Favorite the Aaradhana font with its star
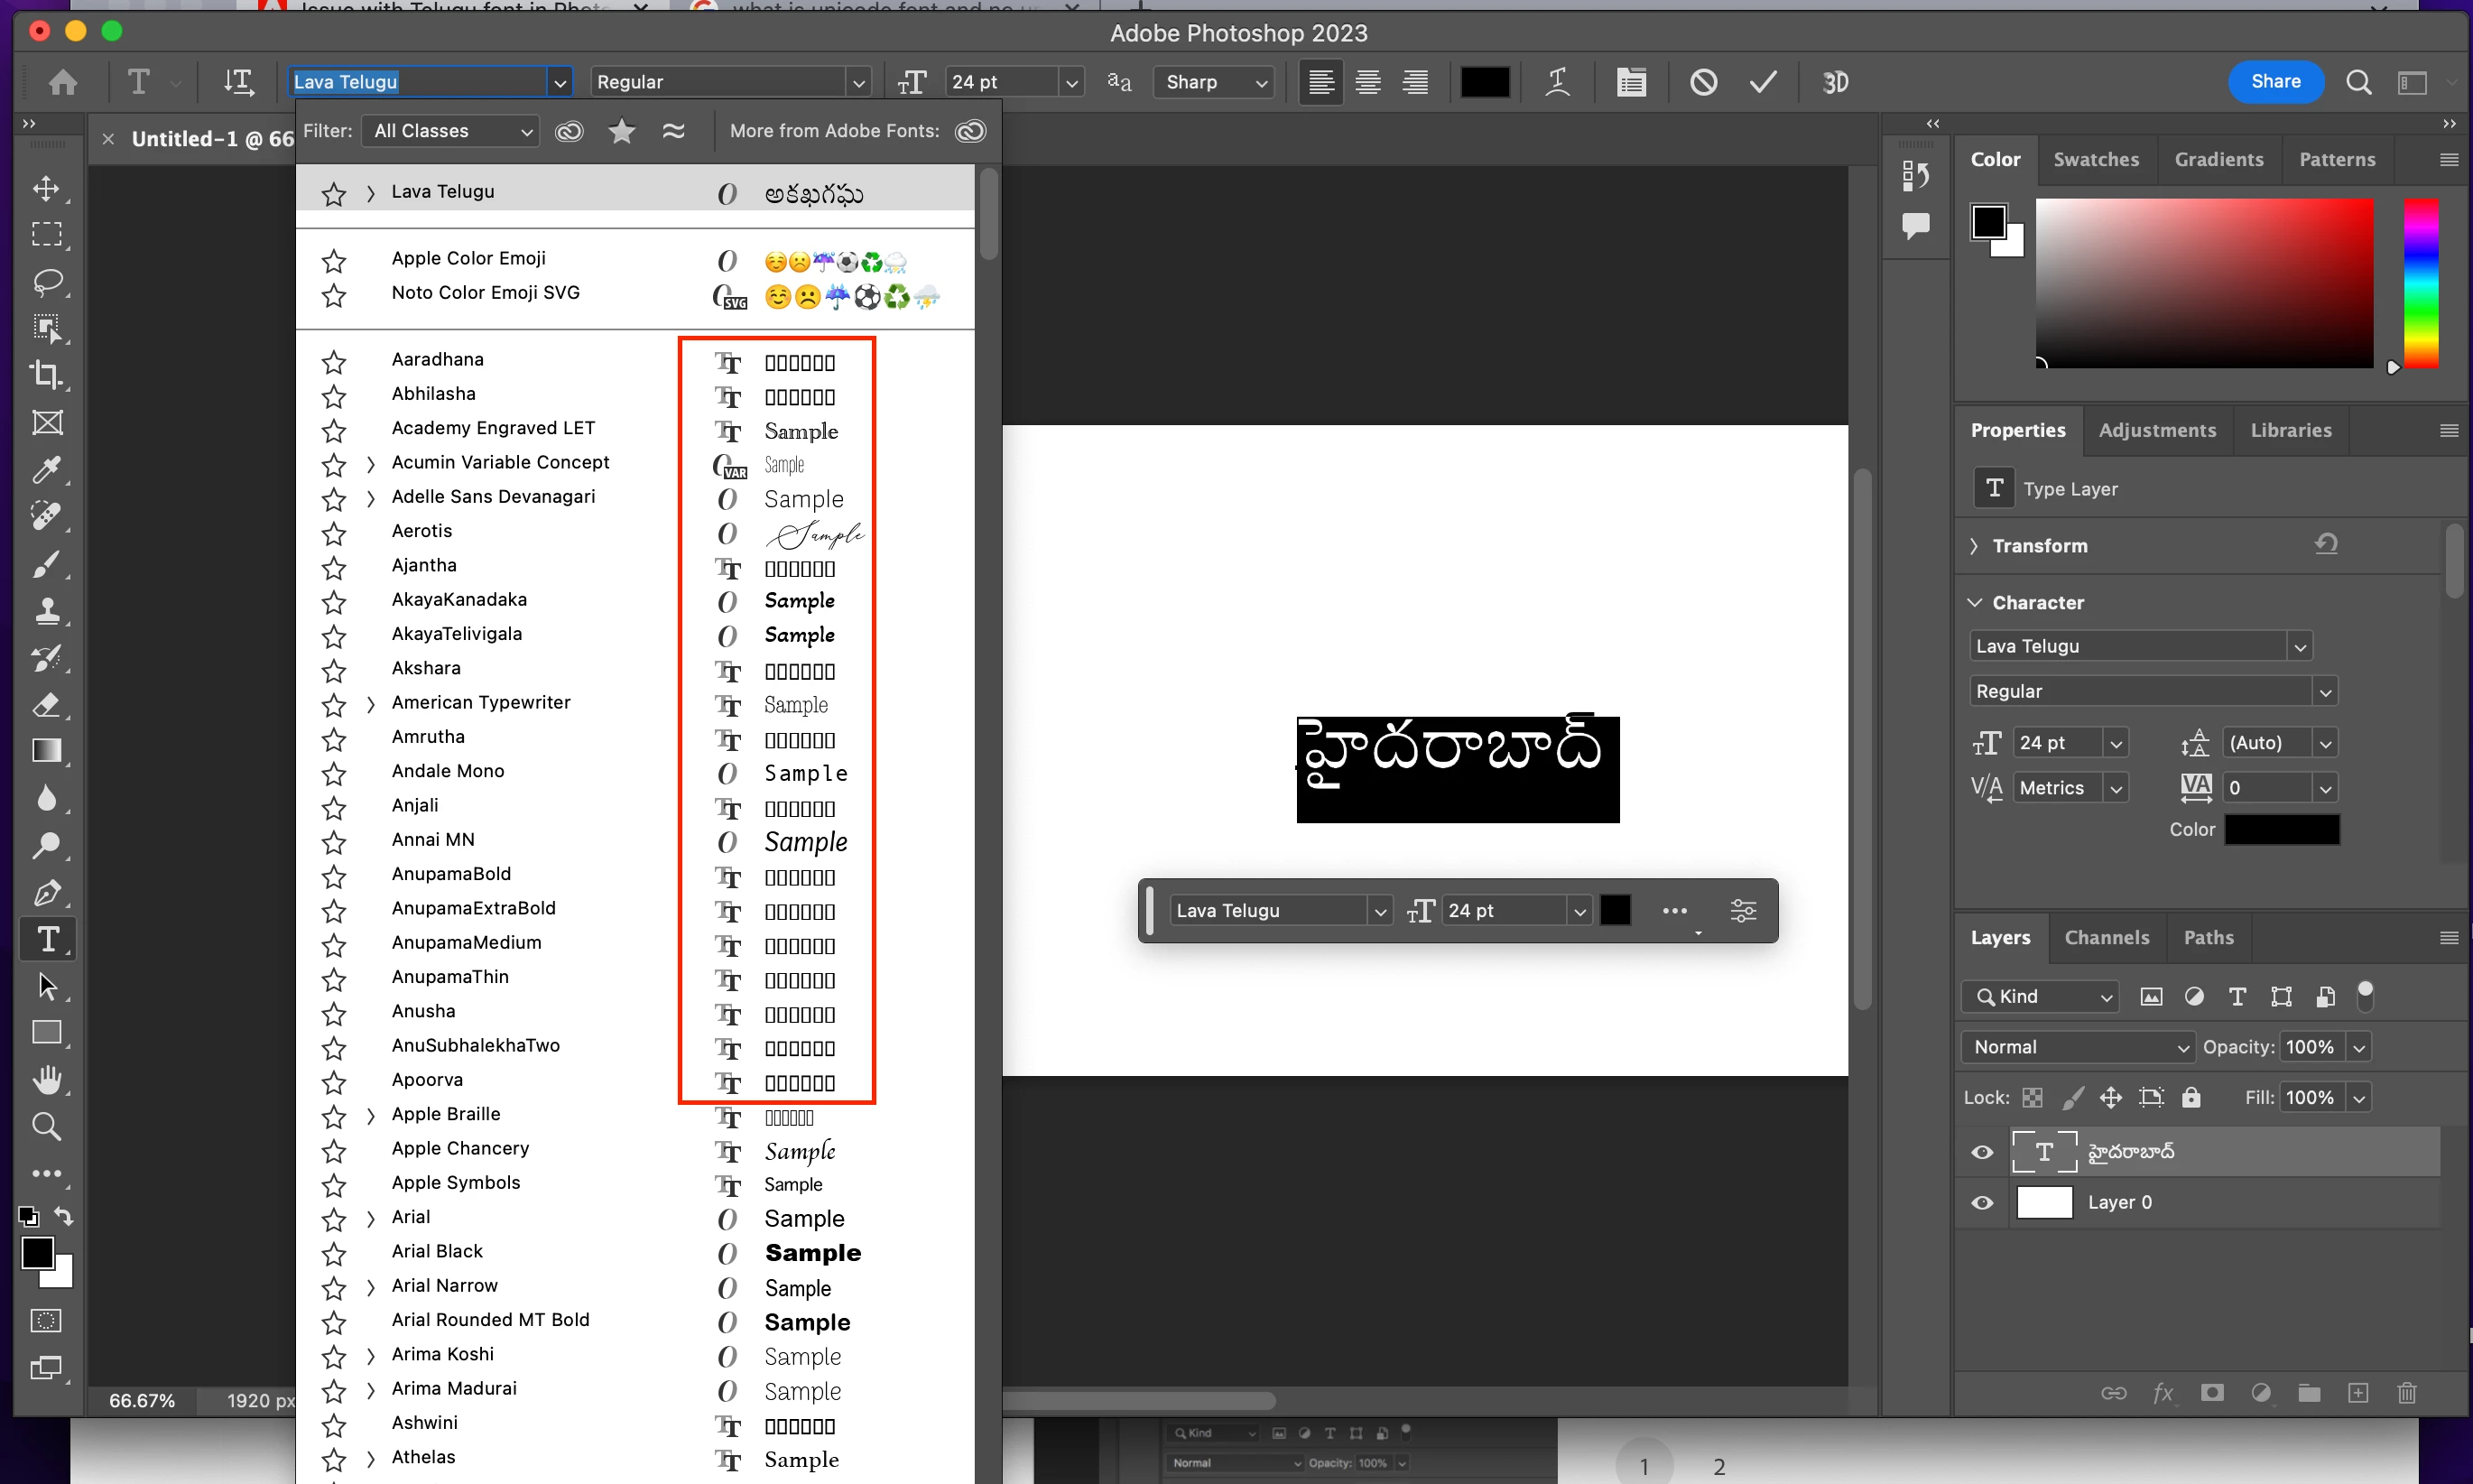 pyautogui.click(x=334, y=361)
